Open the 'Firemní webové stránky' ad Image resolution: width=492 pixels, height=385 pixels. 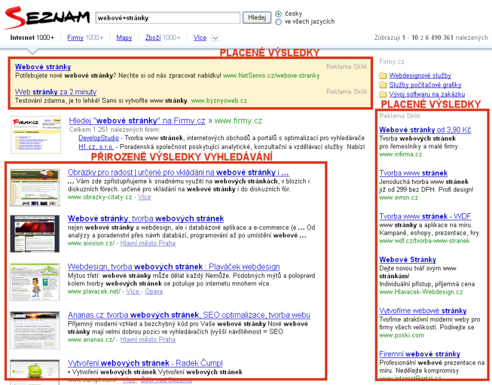[420, 354]
